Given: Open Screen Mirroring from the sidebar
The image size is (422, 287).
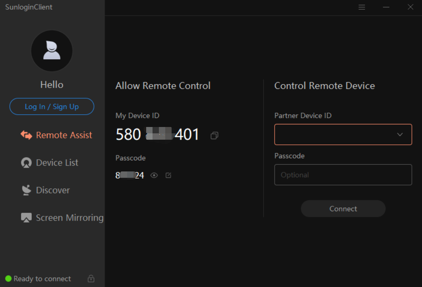Looking at the screenshot, I should click(x=62, y=218).
